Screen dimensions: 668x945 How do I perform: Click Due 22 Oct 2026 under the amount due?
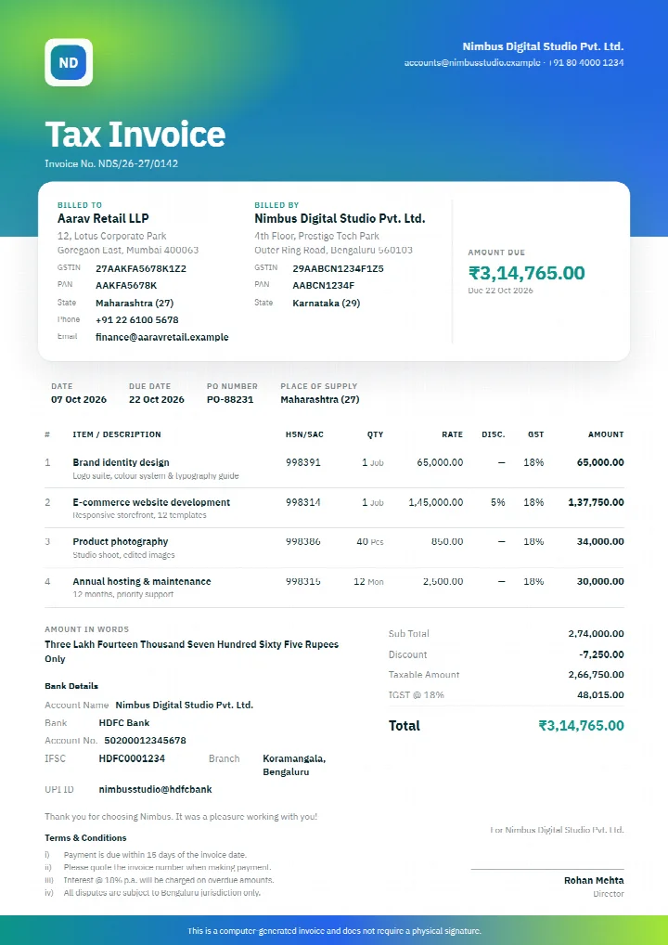point(501,291)
